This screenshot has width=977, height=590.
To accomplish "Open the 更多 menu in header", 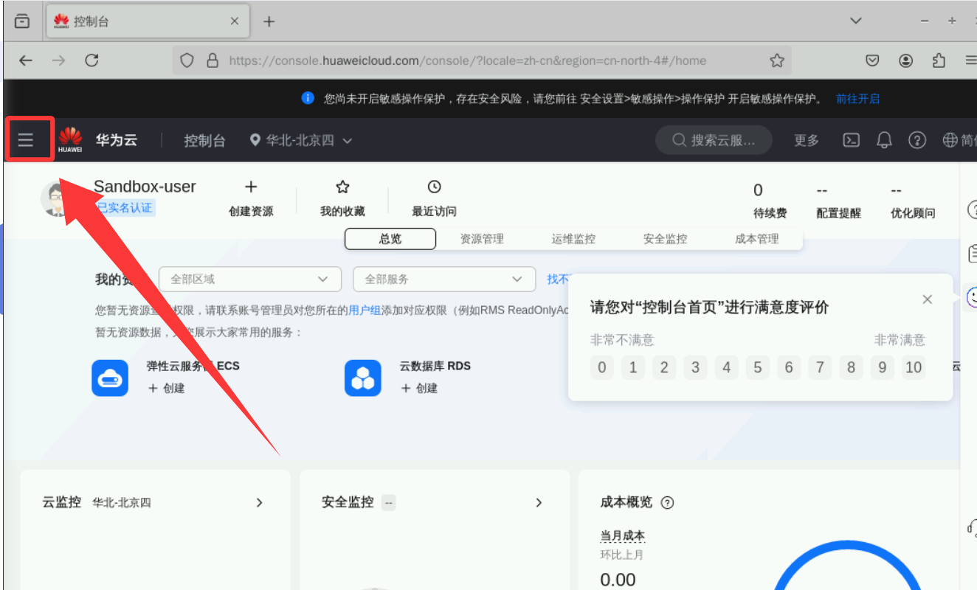I will (807, 140).
